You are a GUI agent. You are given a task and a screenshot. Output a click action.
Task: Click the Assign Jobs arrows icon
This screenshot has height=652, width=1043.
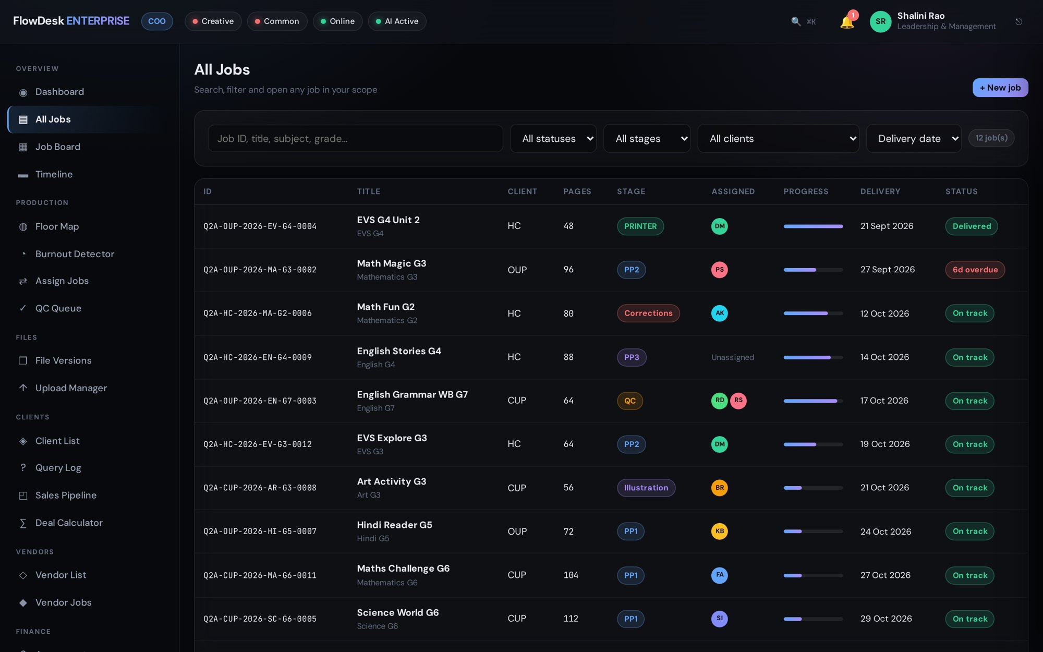pyautogui.click(x=23, y=281)
